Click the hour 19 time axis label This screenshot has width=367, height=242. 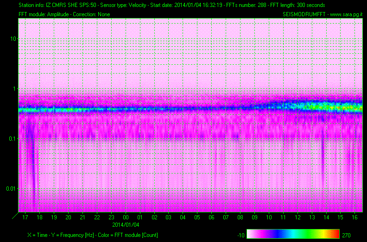click(54, 217)
